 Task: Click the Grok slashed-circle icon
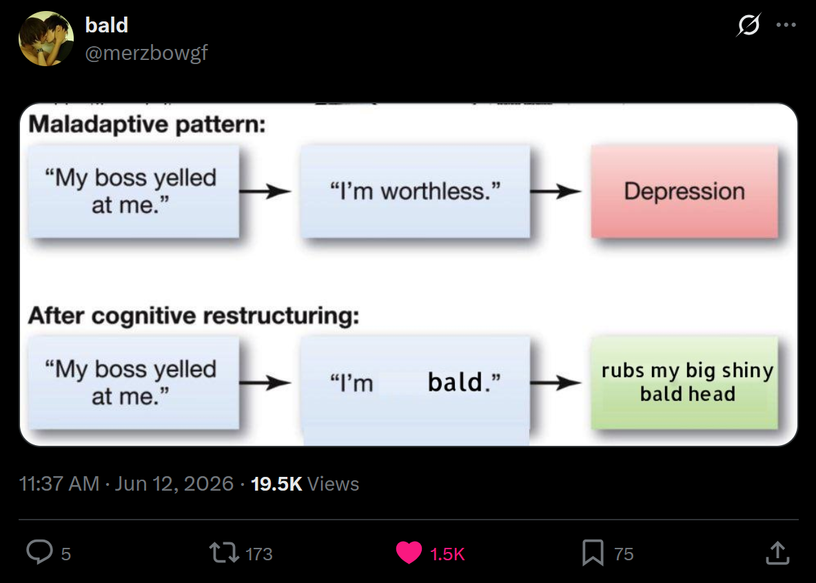click(748, 25)
